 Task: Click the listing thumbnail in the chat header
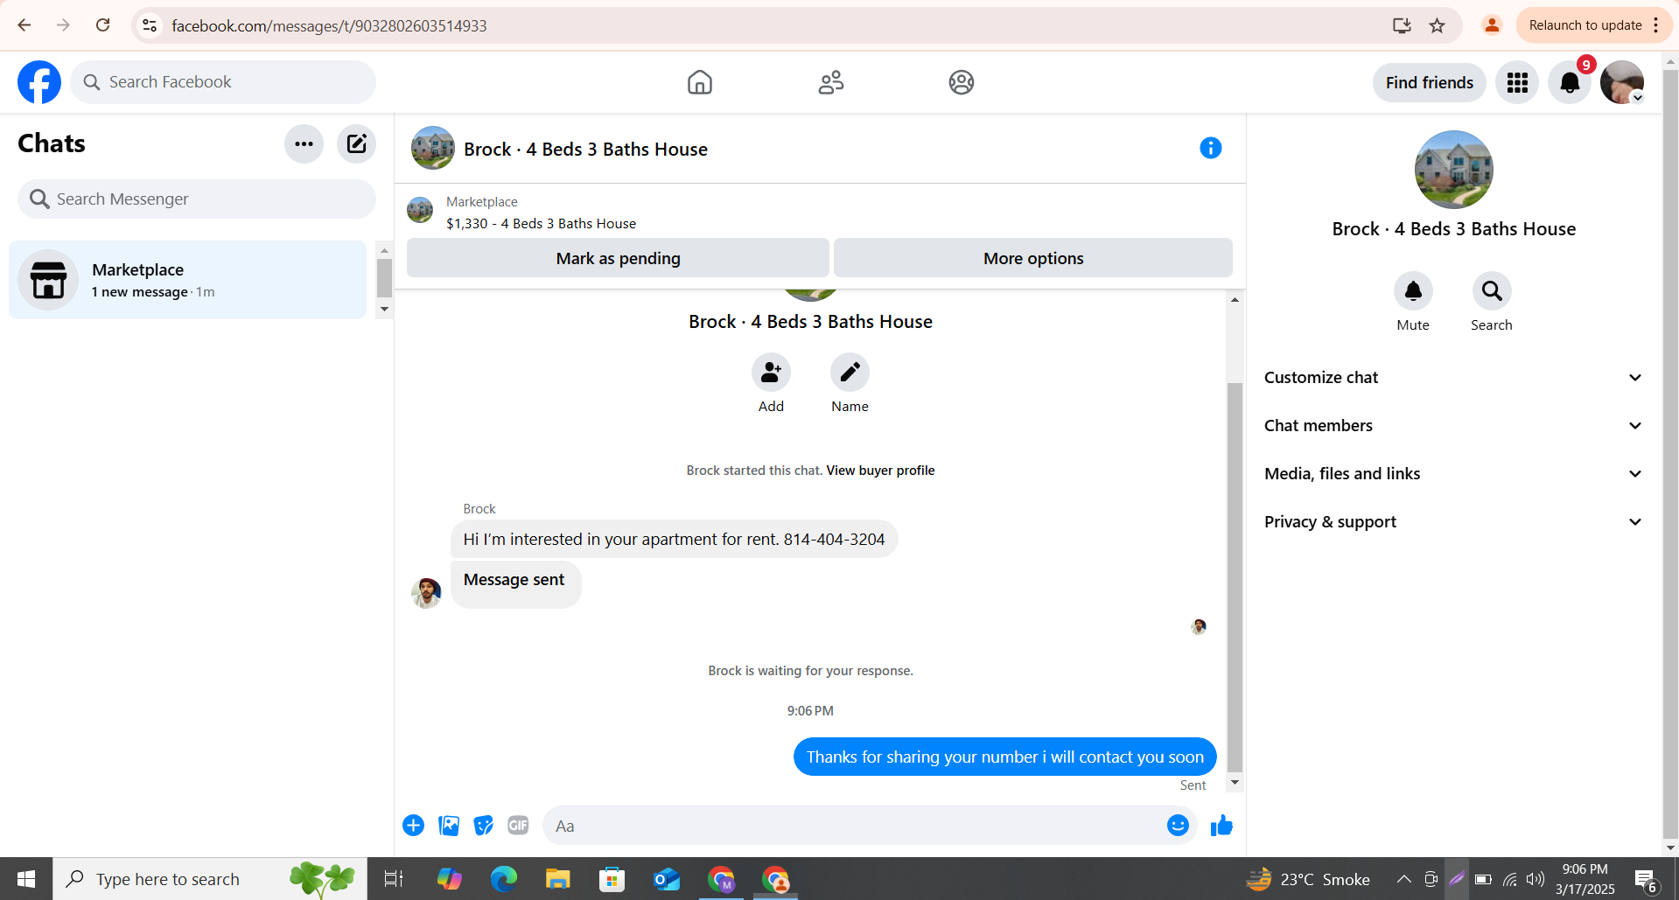click(x=433, y=148)
